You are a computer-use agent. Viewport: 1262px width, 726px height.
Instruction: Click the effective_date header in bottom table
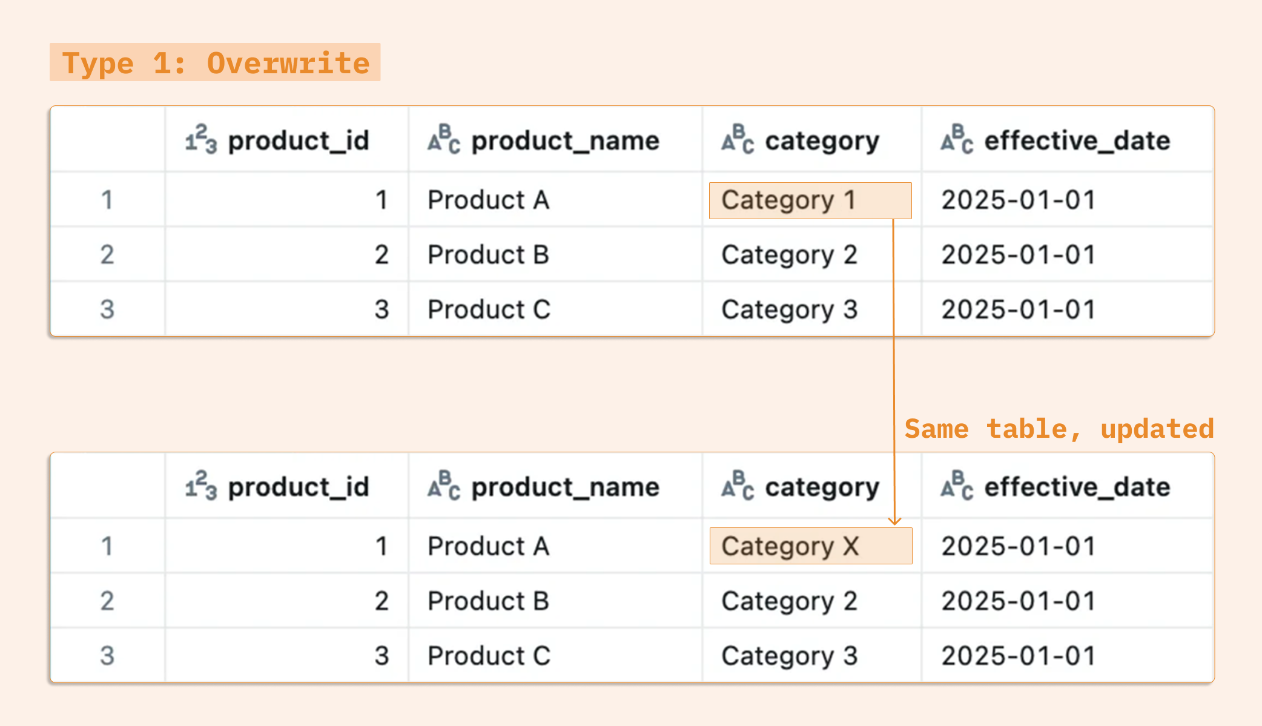(1077, 487)
